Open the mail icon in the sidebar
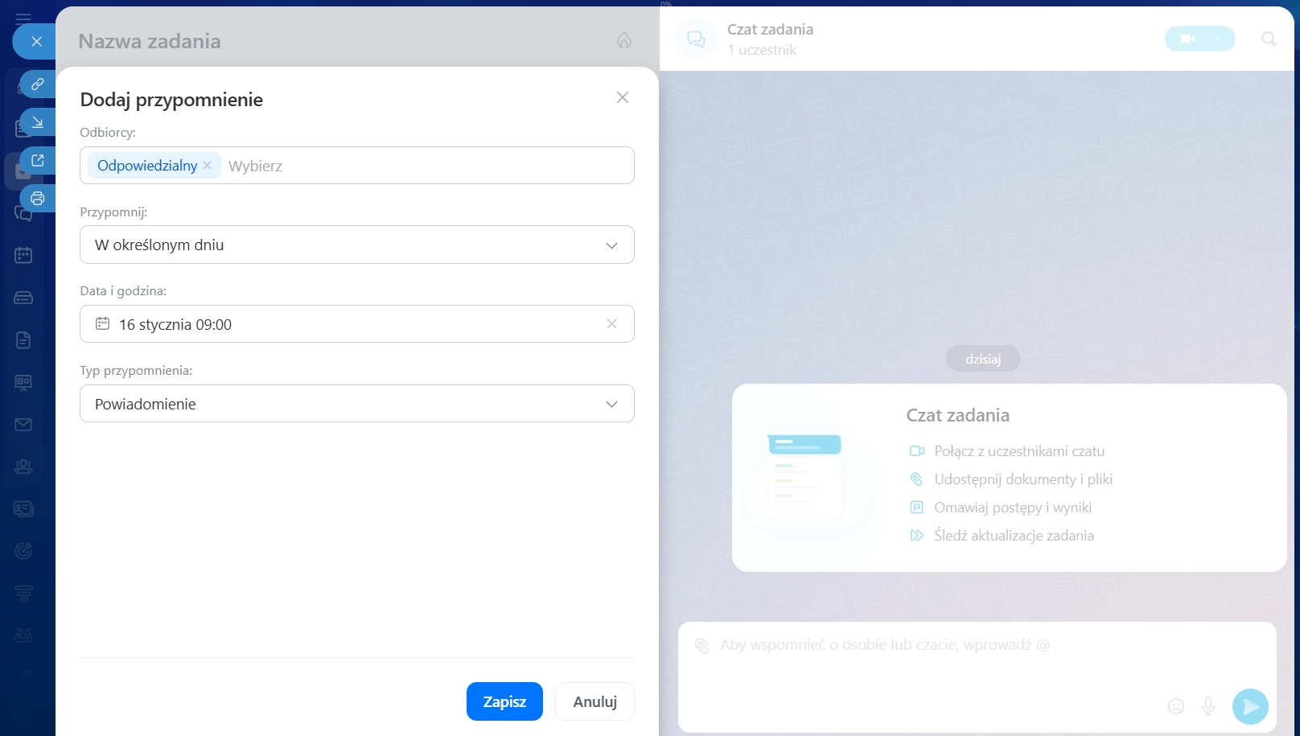This screenshot has height=736, width=1300. (23, 425)
